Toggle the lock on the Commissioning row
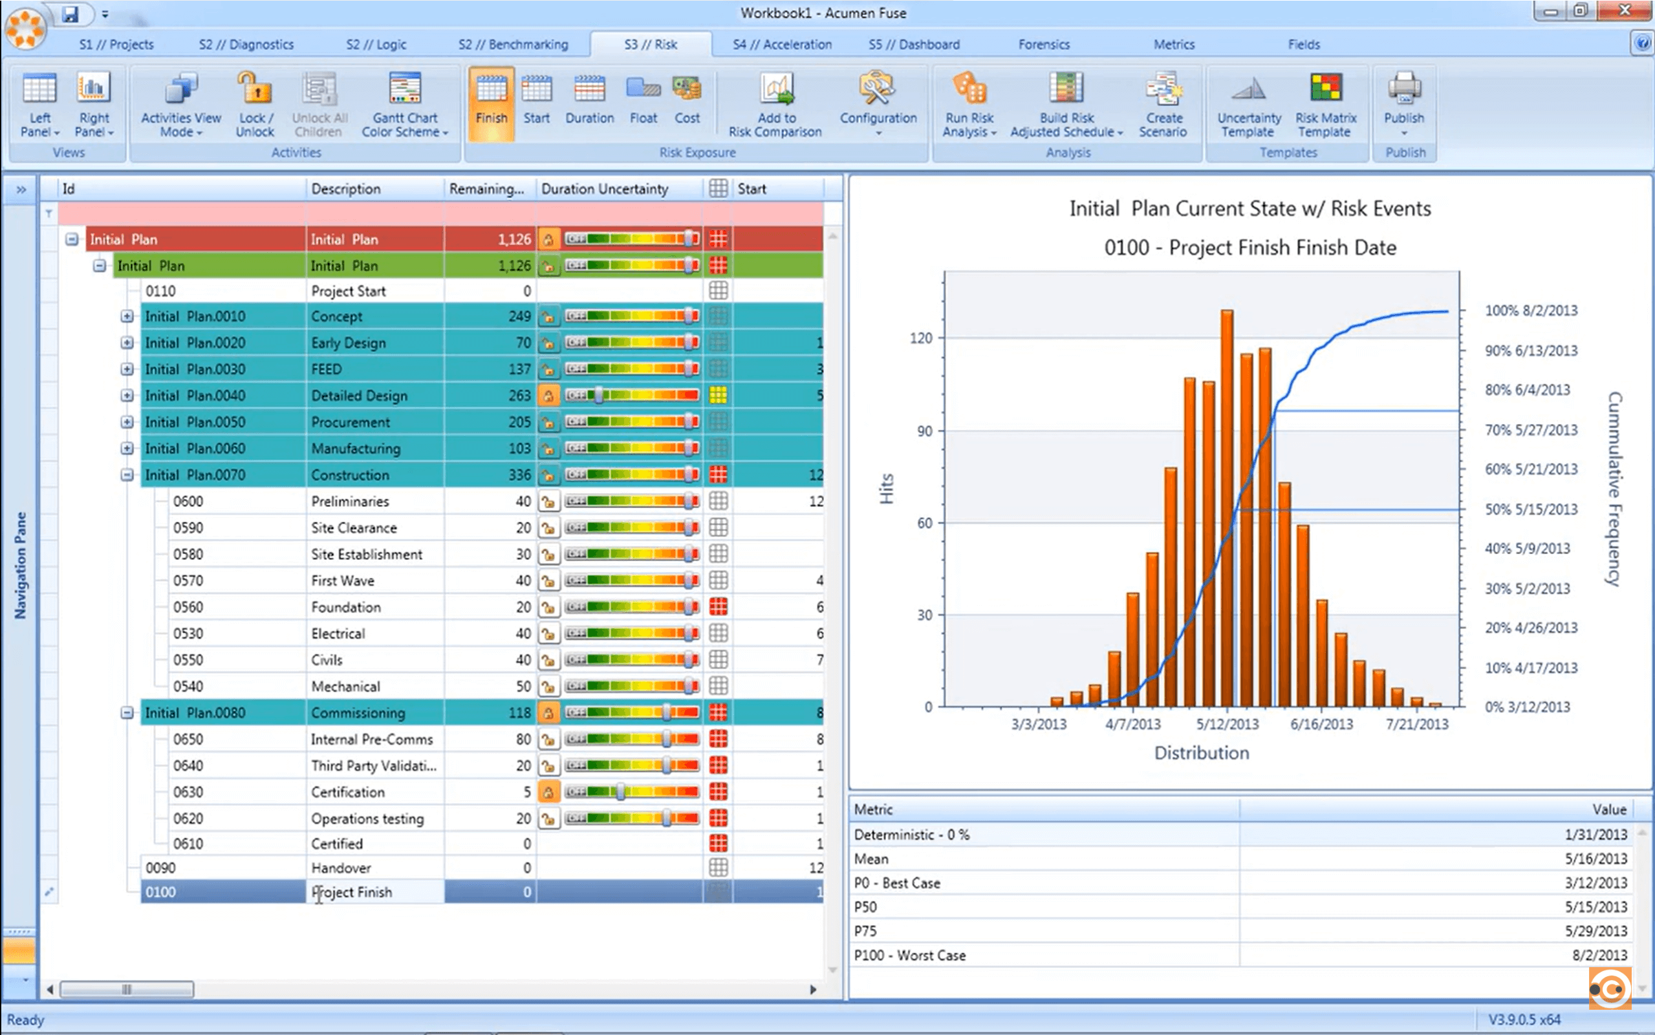1655x1035 pixels. point(549,712)
